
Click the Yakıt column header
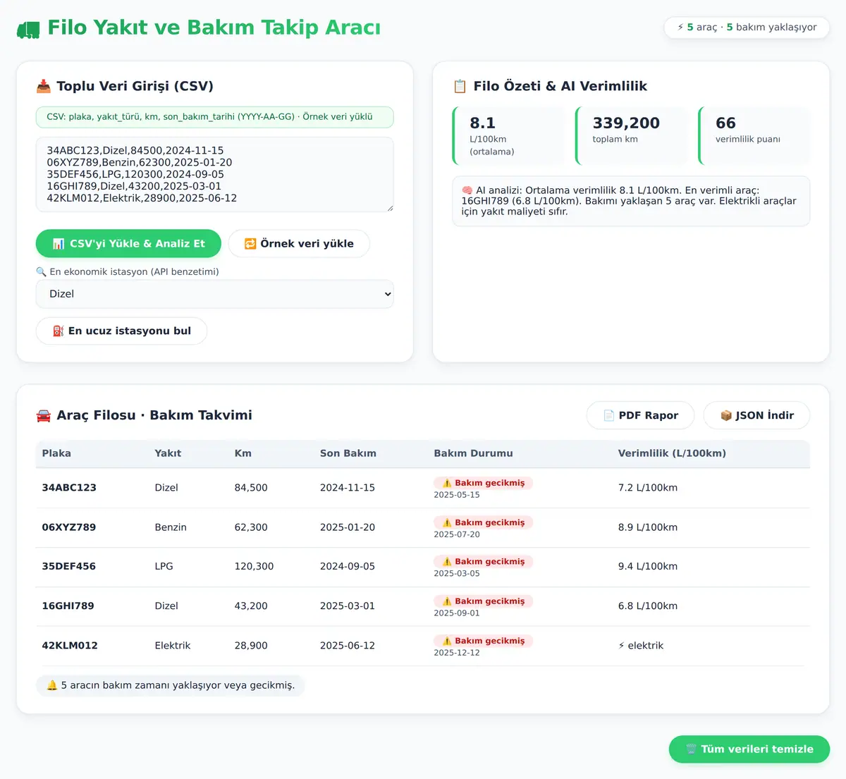tap(168, 454)
